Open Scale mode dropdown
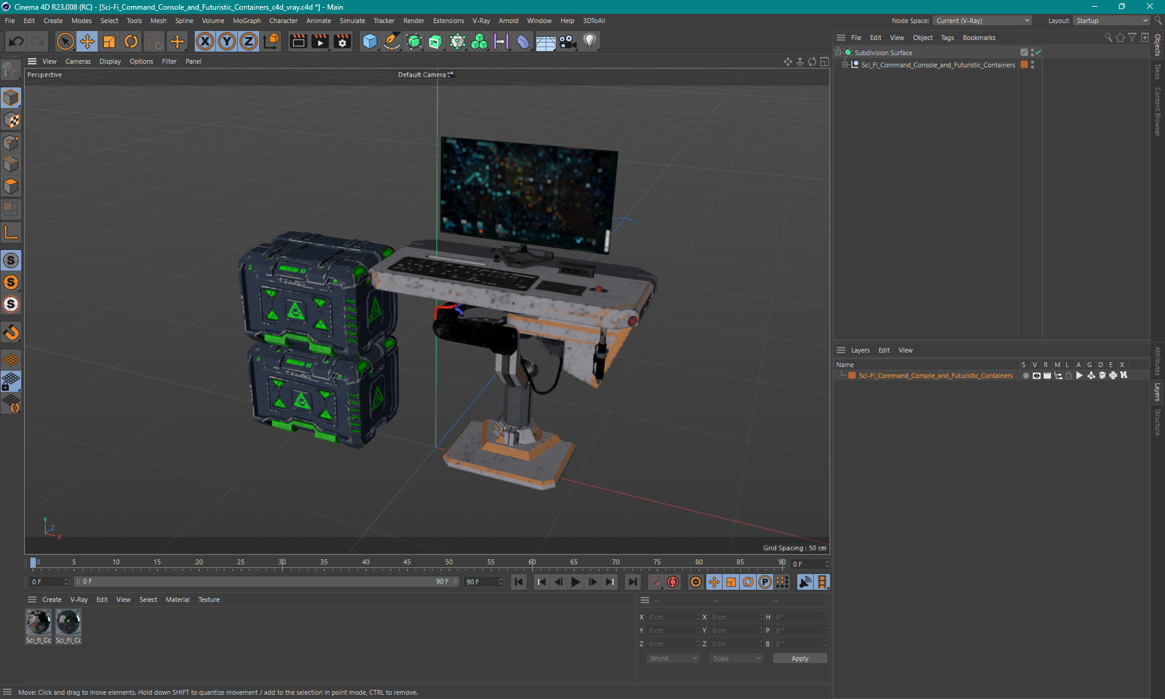 click(x=736, y=658)
